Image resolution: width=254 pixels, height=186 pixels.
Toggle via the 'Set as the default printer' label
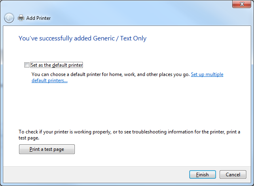pyautogui.click(x=57, y=65)
